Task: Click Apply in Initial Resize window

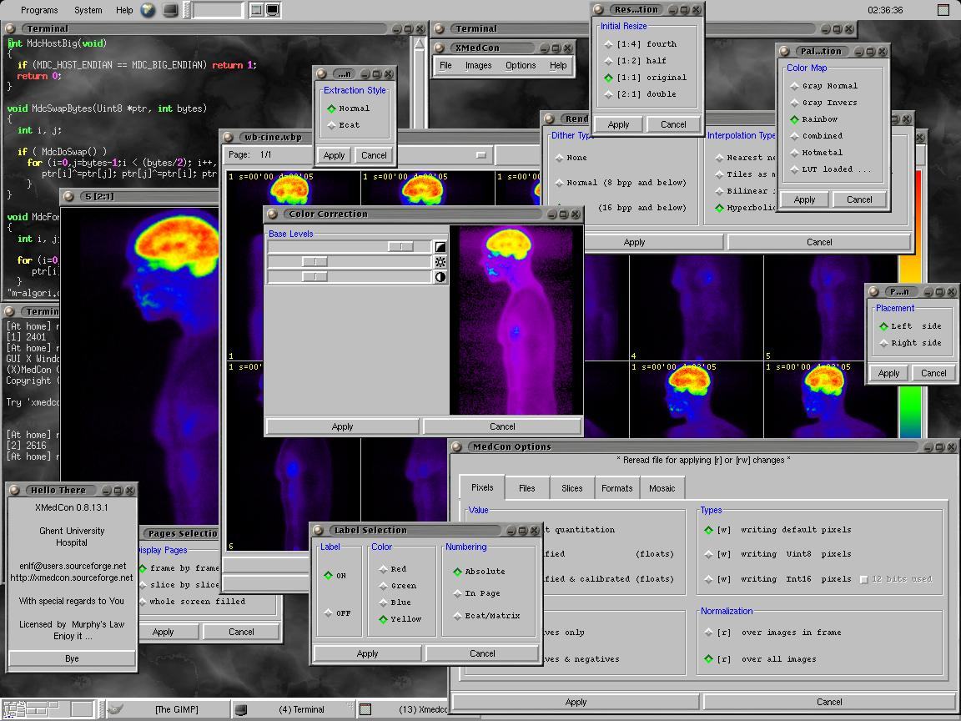Action: coord(618,124)
